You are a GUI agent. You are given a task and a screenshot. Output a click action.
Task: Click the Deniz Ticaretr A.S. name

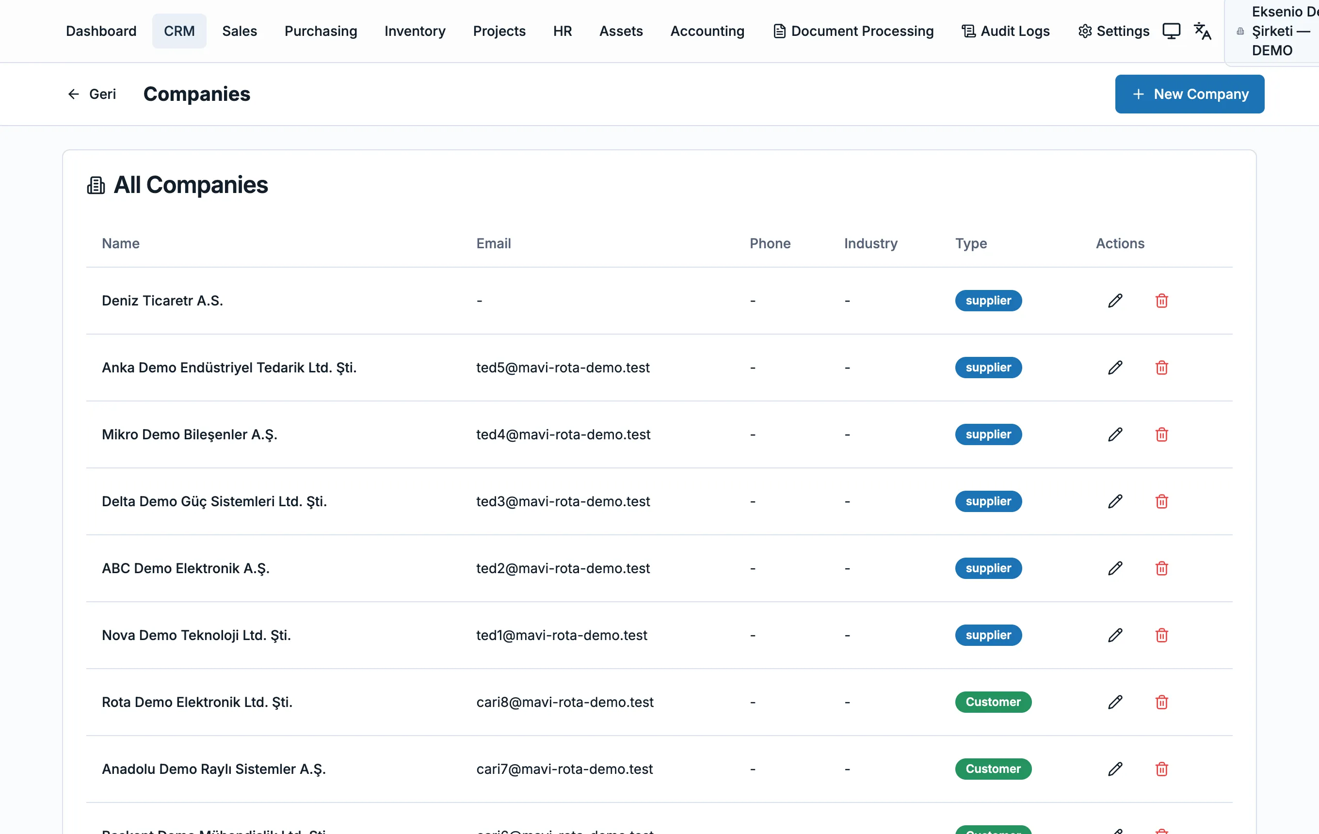click(x=162, y=301)
